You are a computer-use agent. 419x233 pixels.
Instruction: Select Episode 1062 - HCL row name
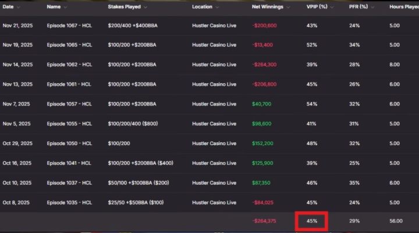coord(69,65)
